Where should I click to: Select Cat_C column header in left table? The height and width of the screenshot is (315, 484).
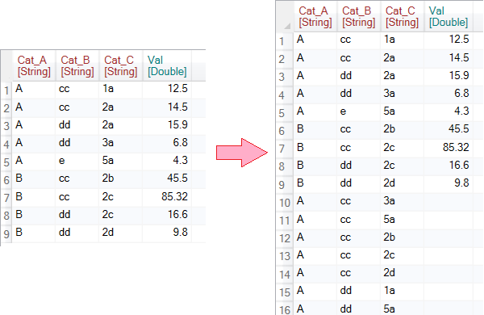click(x=121, y=66)
